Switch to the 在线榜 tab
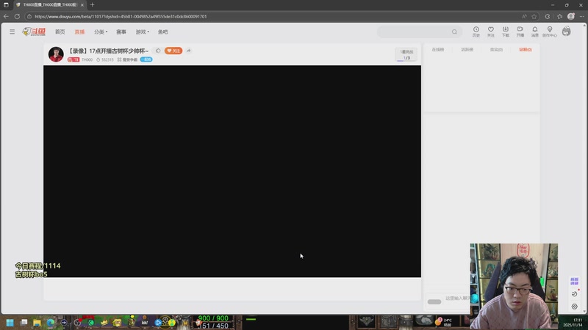Image resolution: width=588 pixels, height=330 pixels. 437,49
